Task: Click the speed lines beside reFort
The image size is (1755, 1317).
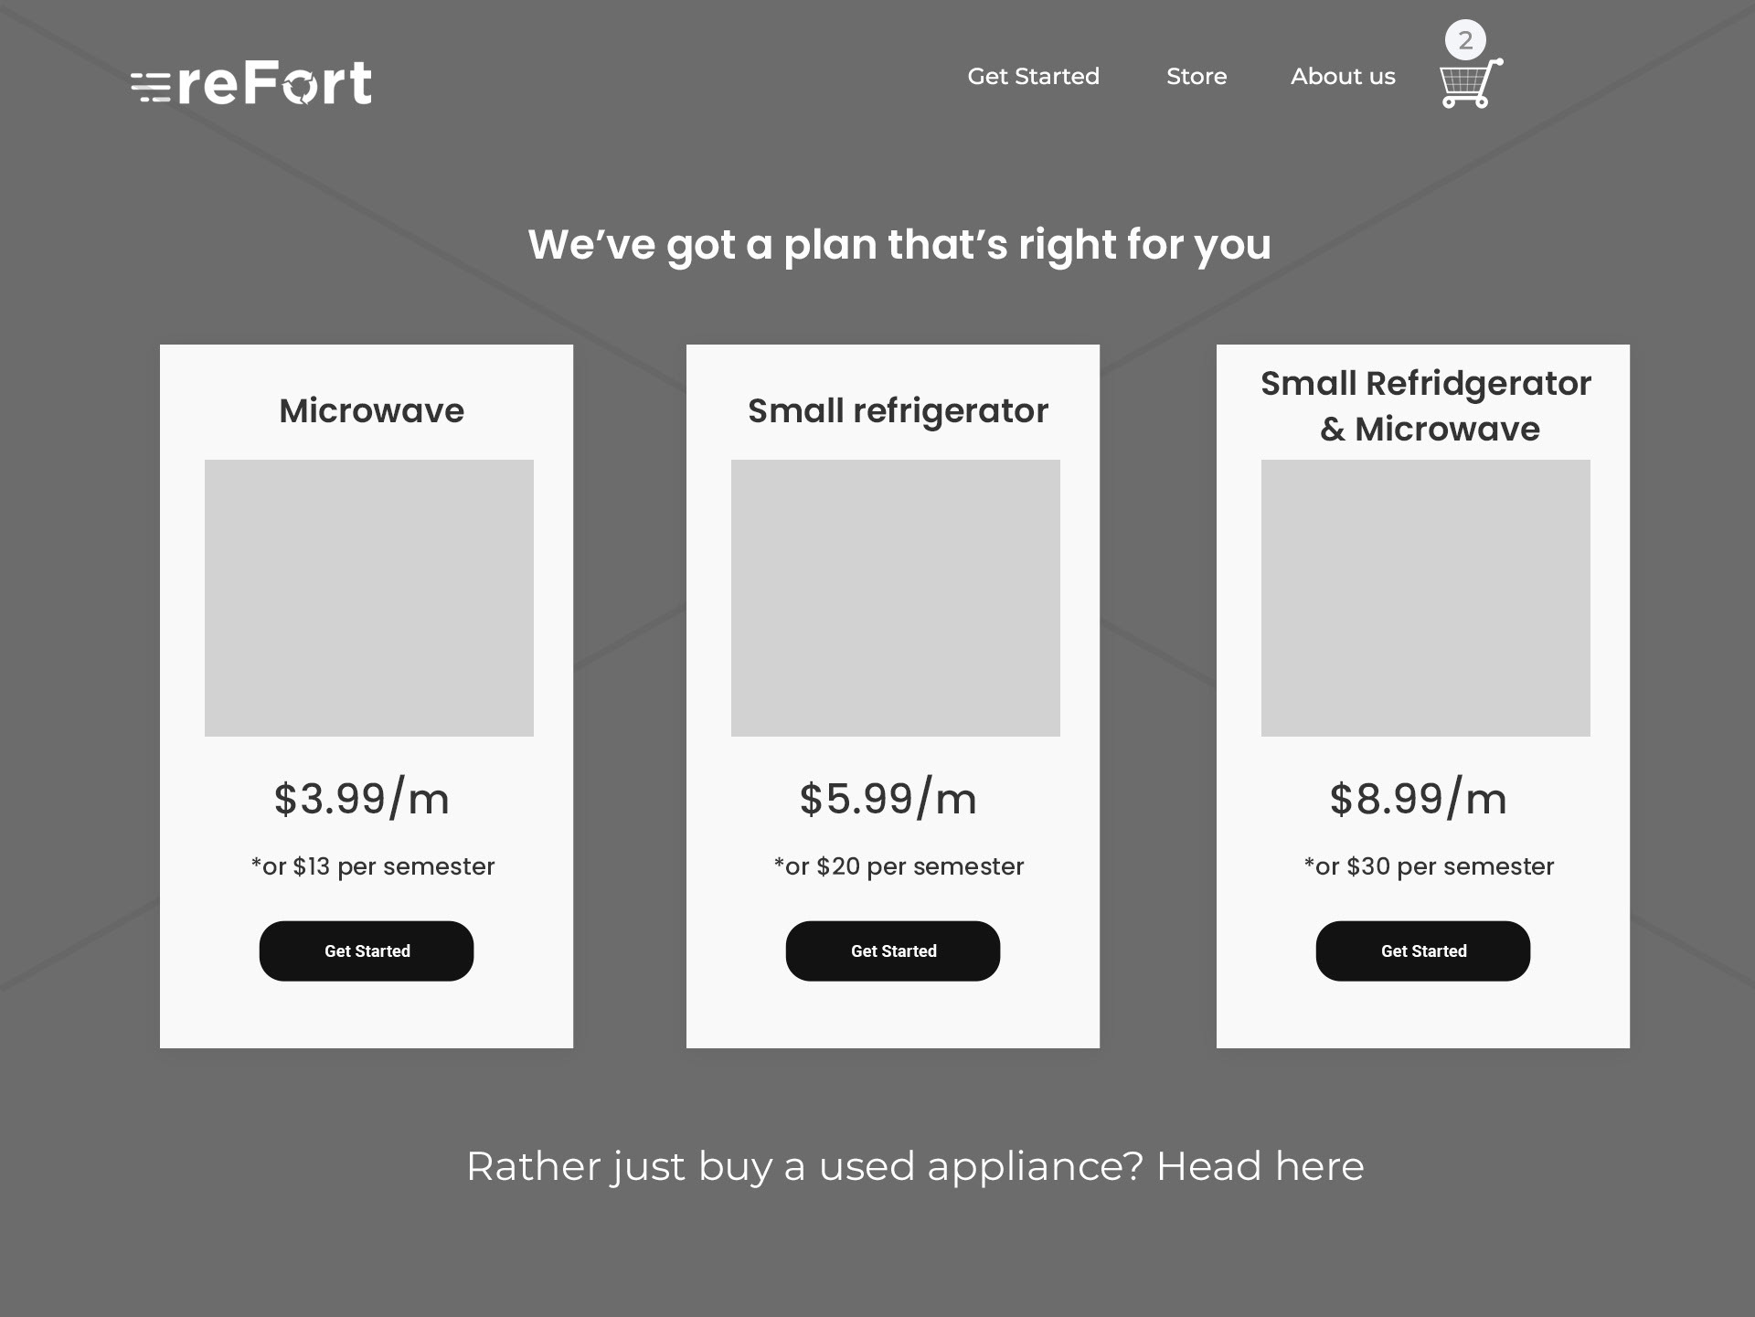Action: coord(151,86)
